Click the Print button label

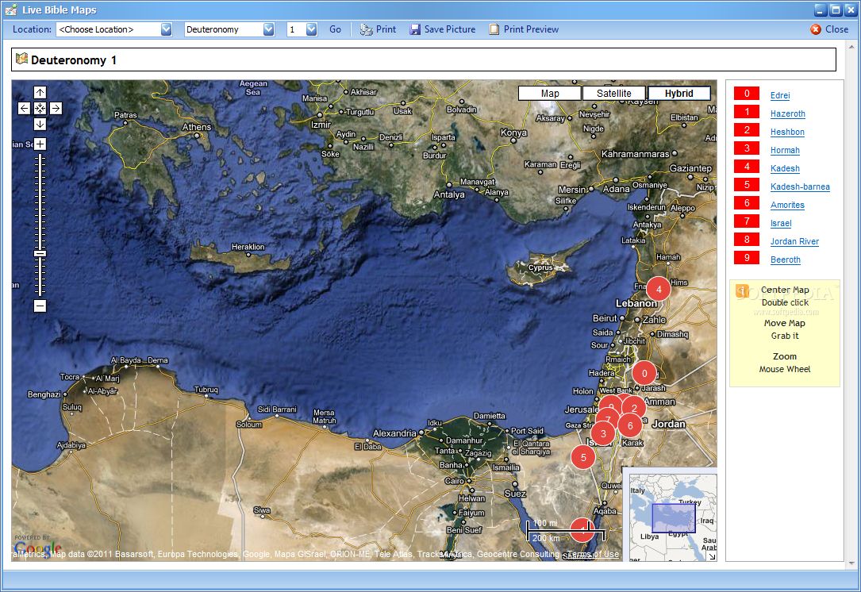[x=386, y=29]
